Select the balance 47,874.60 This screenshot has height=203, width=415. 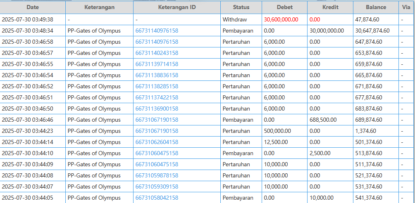367,19
